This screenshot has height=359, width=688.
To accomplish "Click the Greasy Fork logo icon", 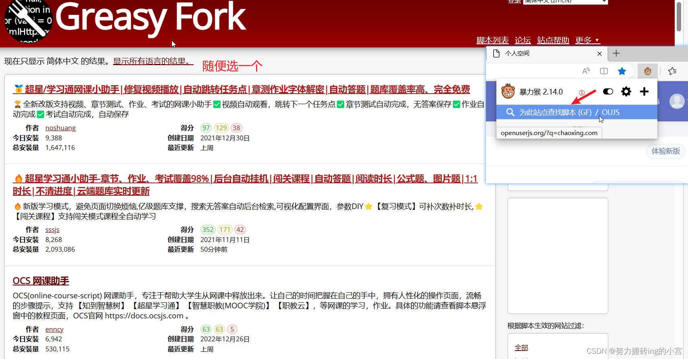I will pos(28,20).
